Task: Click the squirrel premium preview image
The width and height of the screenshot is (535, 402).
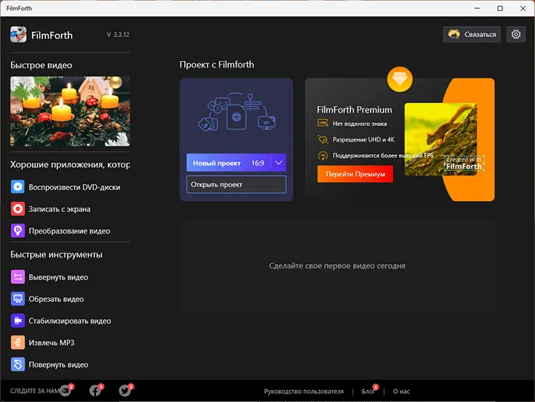Action: point(441,139)
